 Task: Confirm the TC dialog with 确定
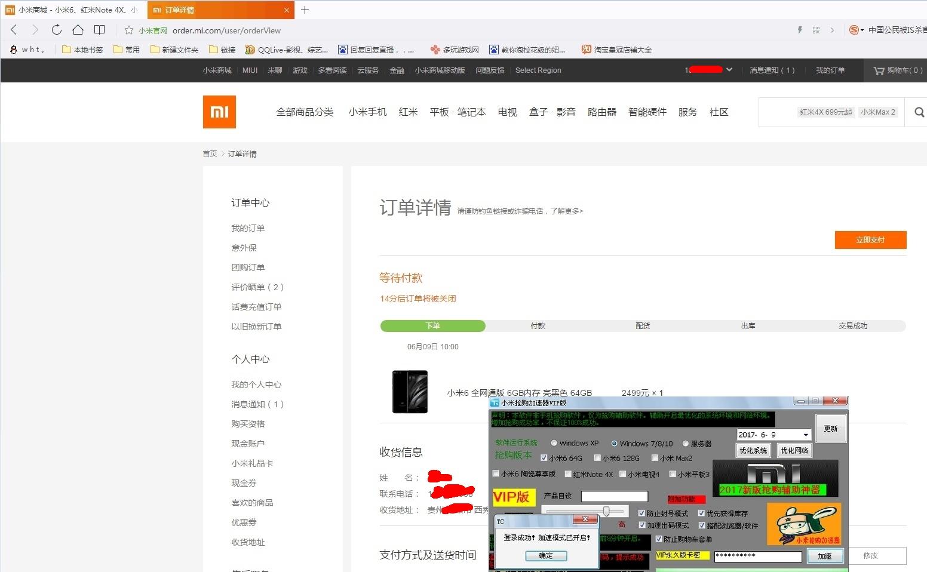point(545,555)
